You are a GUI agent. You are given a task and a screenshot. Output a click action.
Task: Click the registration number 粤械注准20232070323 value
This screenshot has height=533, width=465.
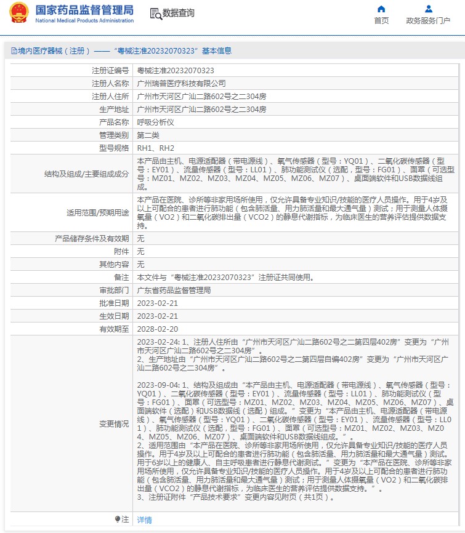[x=176, y=71]
